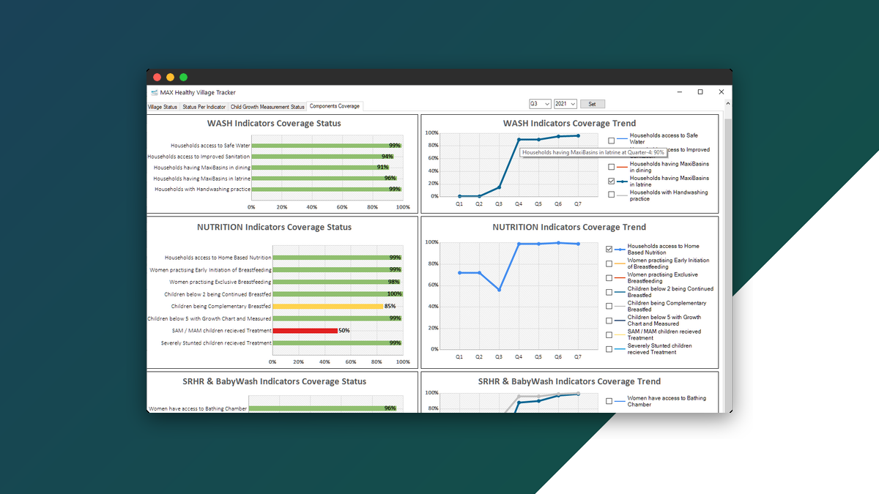Open the quarter dropdown showing Q3

[540, 104]
